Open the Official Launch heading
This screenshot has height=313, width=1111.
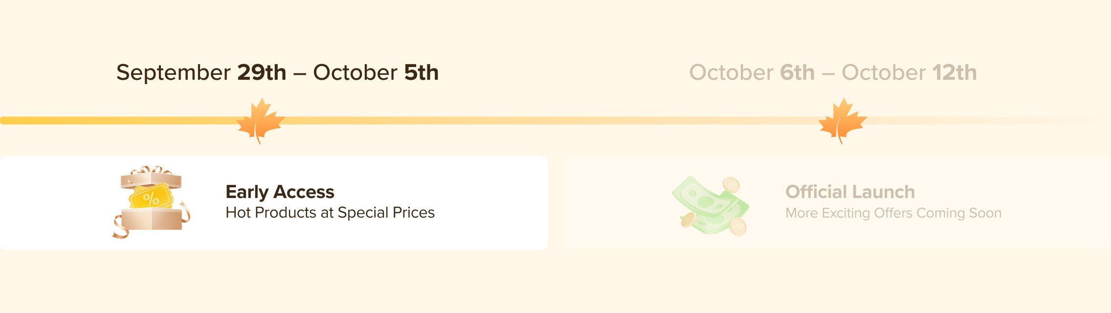(x=850, y=192)
